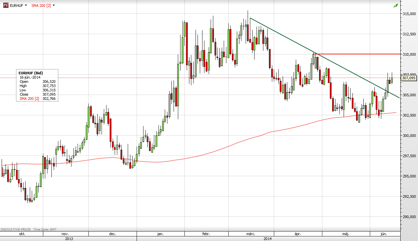Click the red Fx instrument icon
The height and width of the screenshot is (241, 418).
[x=6, y=5]
